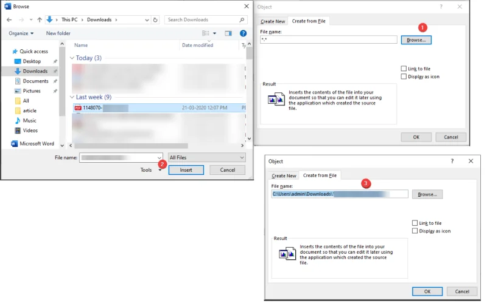The height and width of the screenshot is (303, 487).
Task: Open Music in navigation pane
Action: pos(26,121)
